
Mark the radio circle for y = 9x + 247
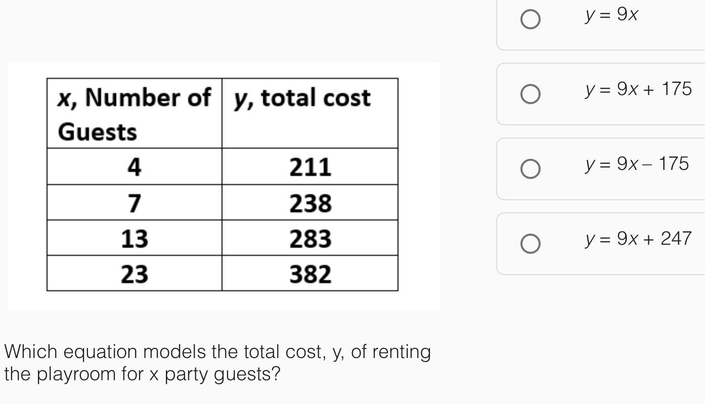(x=530, y=244)
